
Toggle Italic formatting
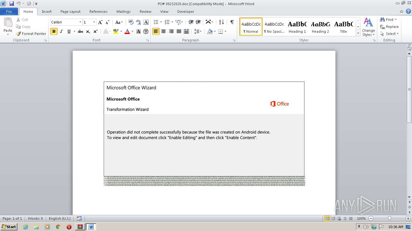[x=61, y=31]
